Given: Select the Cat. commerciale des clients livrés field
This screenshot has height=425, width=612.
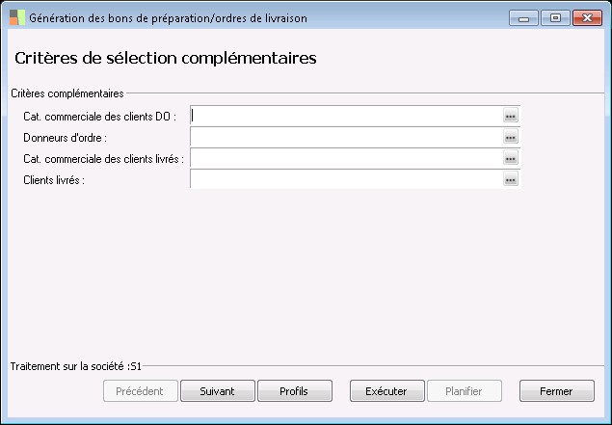Looking at the screenshot, I should point(346,158).
